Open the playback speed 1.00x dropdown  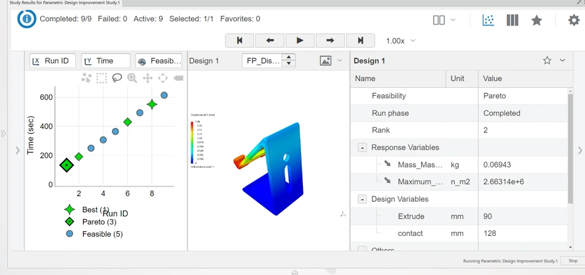(x=401, y=41)
